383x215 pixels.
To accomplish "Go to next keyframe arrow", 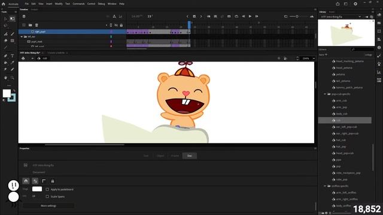I will (x=201, y=16).
